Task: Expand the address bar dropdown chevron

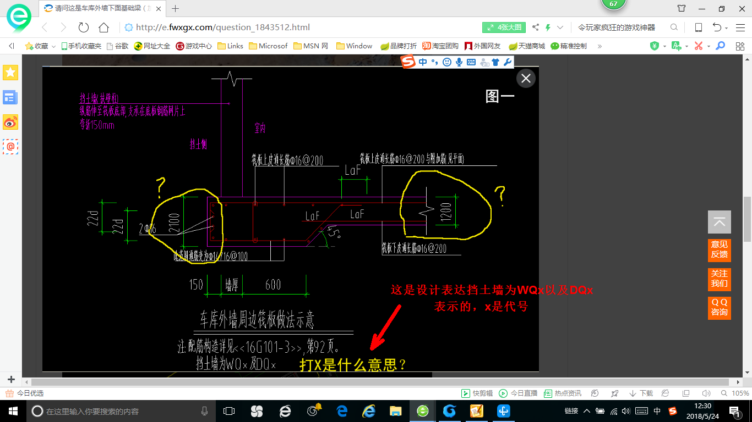Action: pyautogui.click(x=560, y=27)
